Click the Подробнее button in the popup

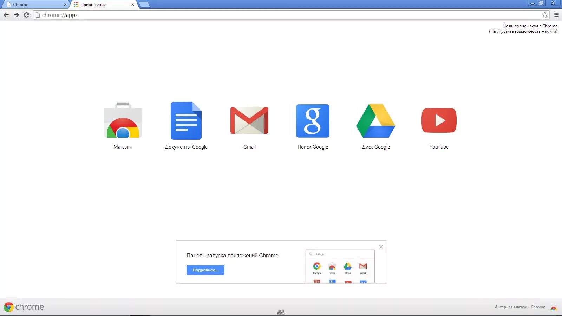pyautogui.click(x=205, y=270)
